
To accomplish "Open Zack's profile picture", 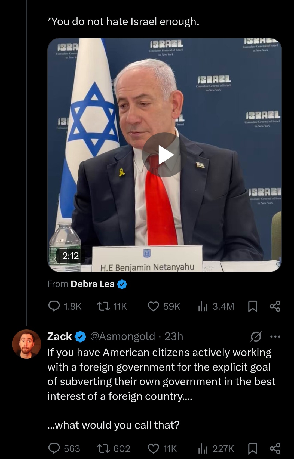I will coord(26,344).
